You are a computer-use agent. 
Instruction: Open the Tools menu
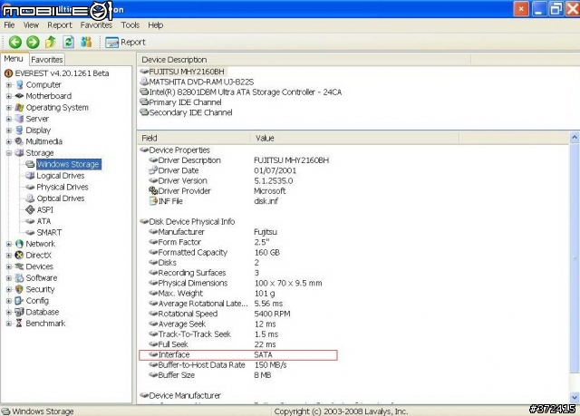point(130,24)
